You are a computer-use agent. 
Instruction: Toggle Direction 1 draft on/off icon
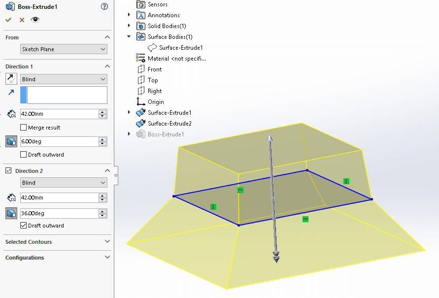pos(11,141)
